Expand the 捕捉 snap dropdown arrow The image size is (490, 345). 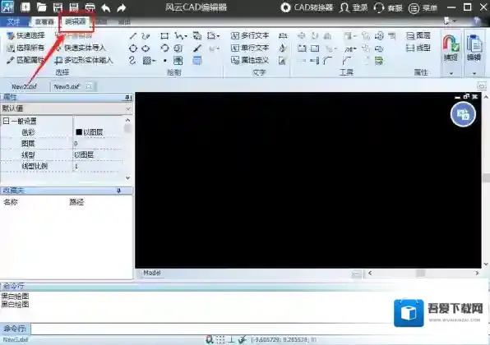click(x=451, y=73)
